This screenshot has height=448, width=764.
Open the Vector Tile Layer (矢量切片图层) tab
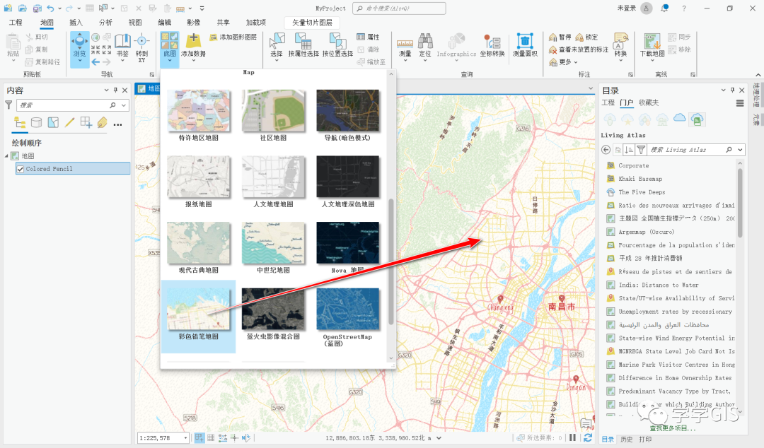(x=313, y=23)
